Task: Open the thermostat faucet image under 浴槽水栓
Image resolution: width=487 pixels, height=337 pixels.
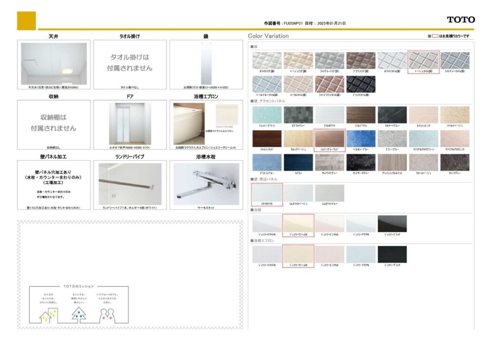Action: (x=206, y=184)
